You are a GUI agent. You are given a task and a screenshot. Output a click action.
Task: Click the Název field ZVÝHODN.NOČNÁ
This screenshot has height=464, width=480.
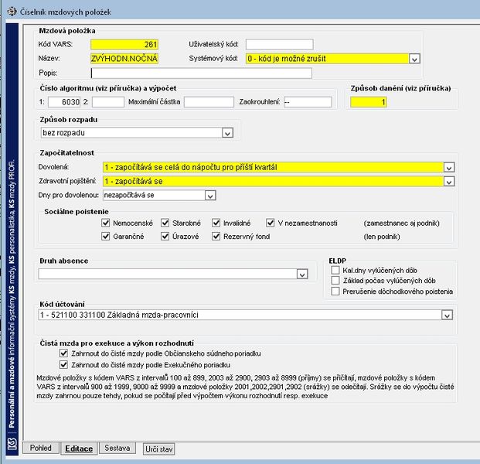124,59
